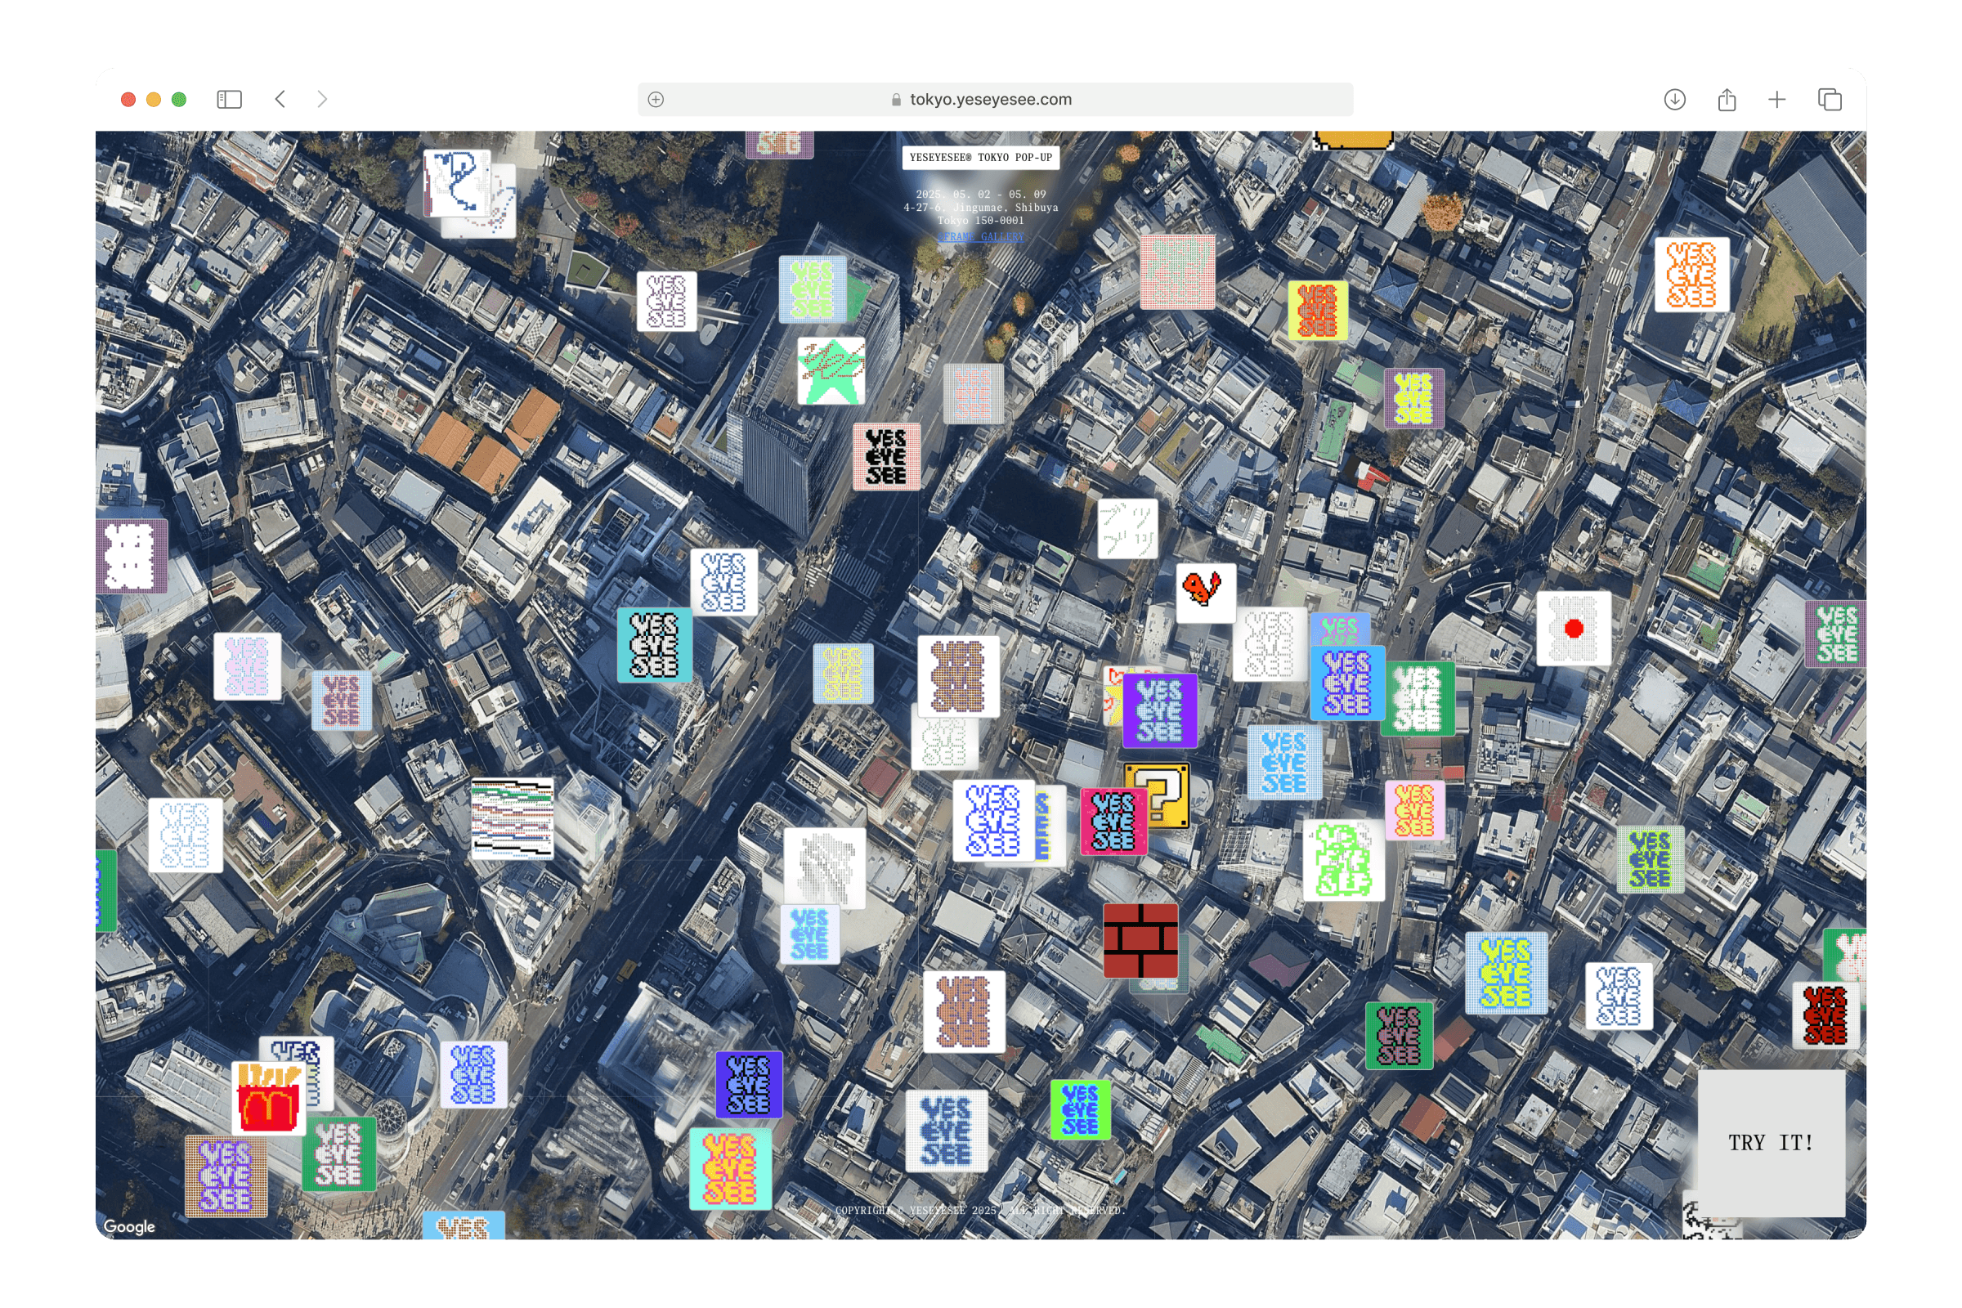Click the green star pixel tile

[x=831, y=371]
